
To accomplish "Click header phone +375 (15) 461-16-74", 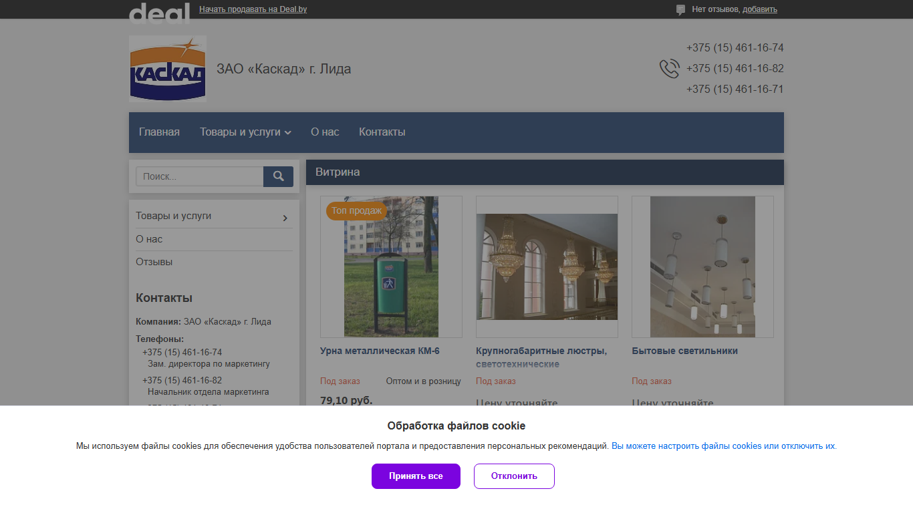I will tap(735, 48).
